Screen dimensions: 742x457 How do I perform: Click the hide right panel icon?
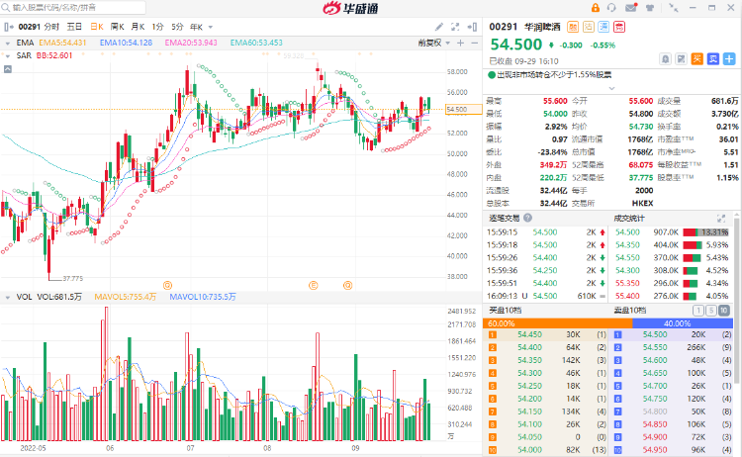point(472,27)
